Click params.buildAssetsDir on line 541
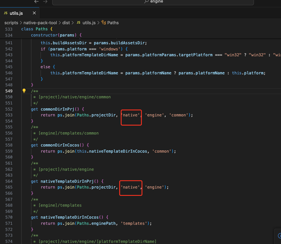Image resolution: width=281 pixels, height=244 pixels. [x=120, y=43]
